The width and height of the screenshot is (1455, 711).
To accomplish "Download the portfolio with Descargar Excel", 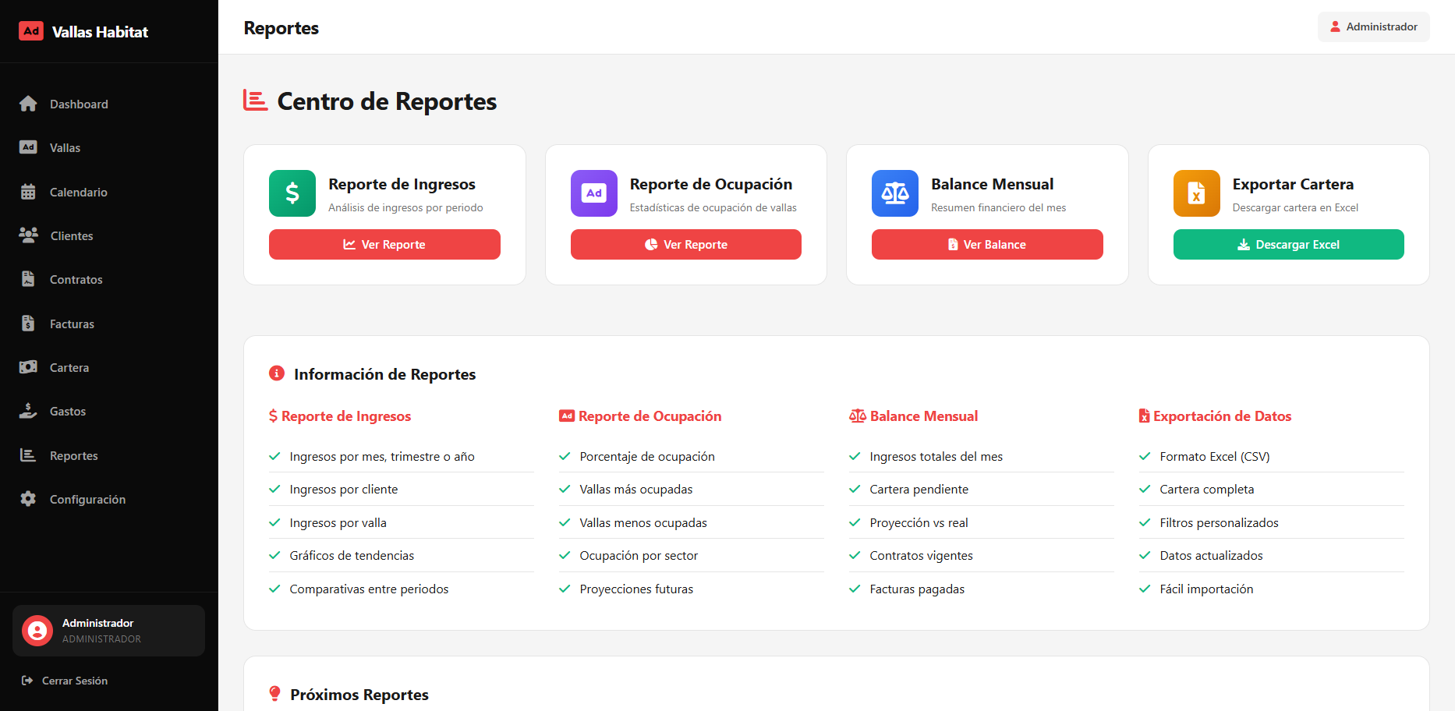I will [1288, 245].
